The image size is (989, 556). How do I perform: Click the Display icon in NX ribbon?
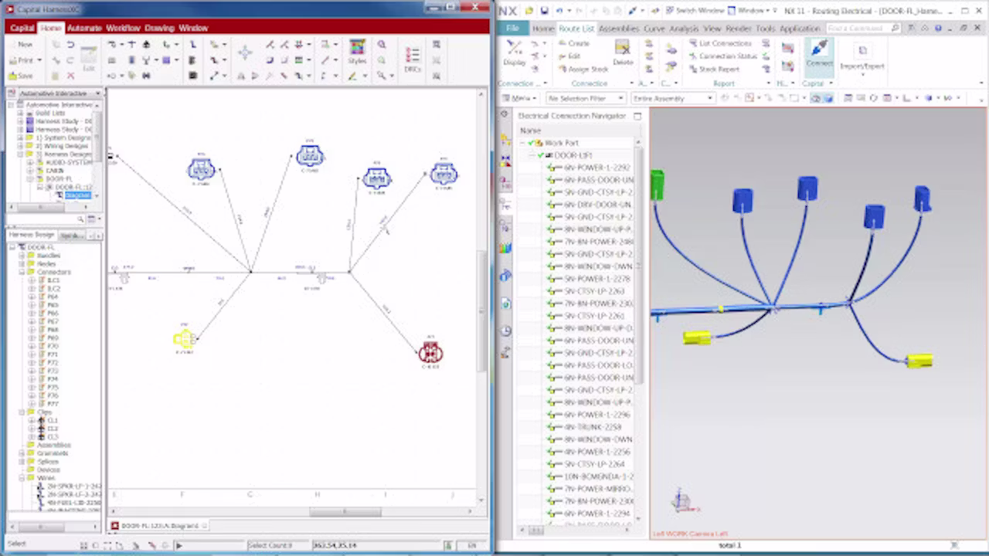pos(515,53)
